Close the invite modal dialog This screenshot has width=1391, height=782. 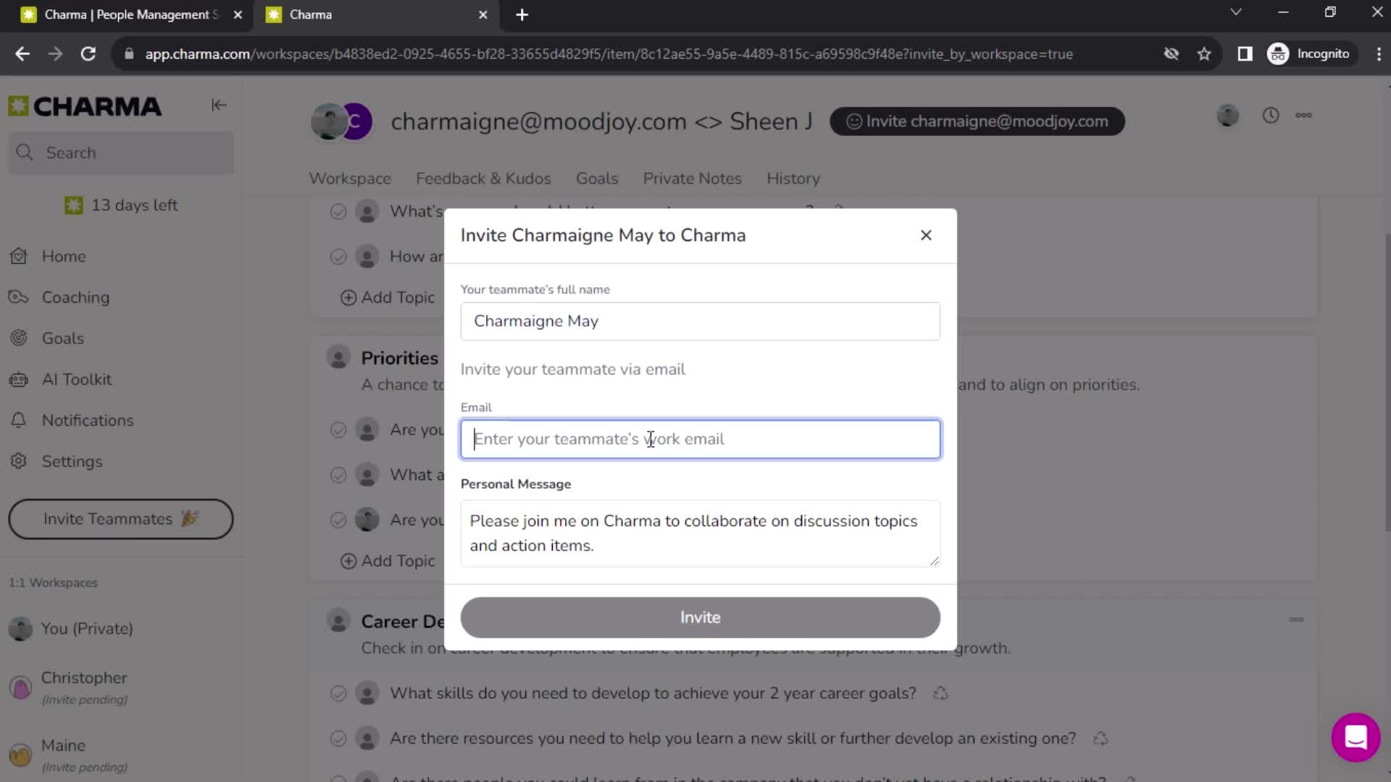pos(924,233)
